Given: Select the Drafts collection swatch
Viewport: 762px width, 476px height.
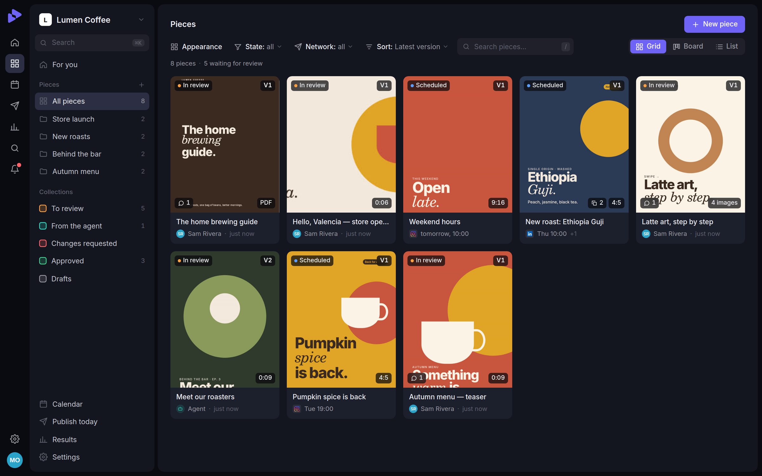Looking at the screenshot, I should (43, 279).
